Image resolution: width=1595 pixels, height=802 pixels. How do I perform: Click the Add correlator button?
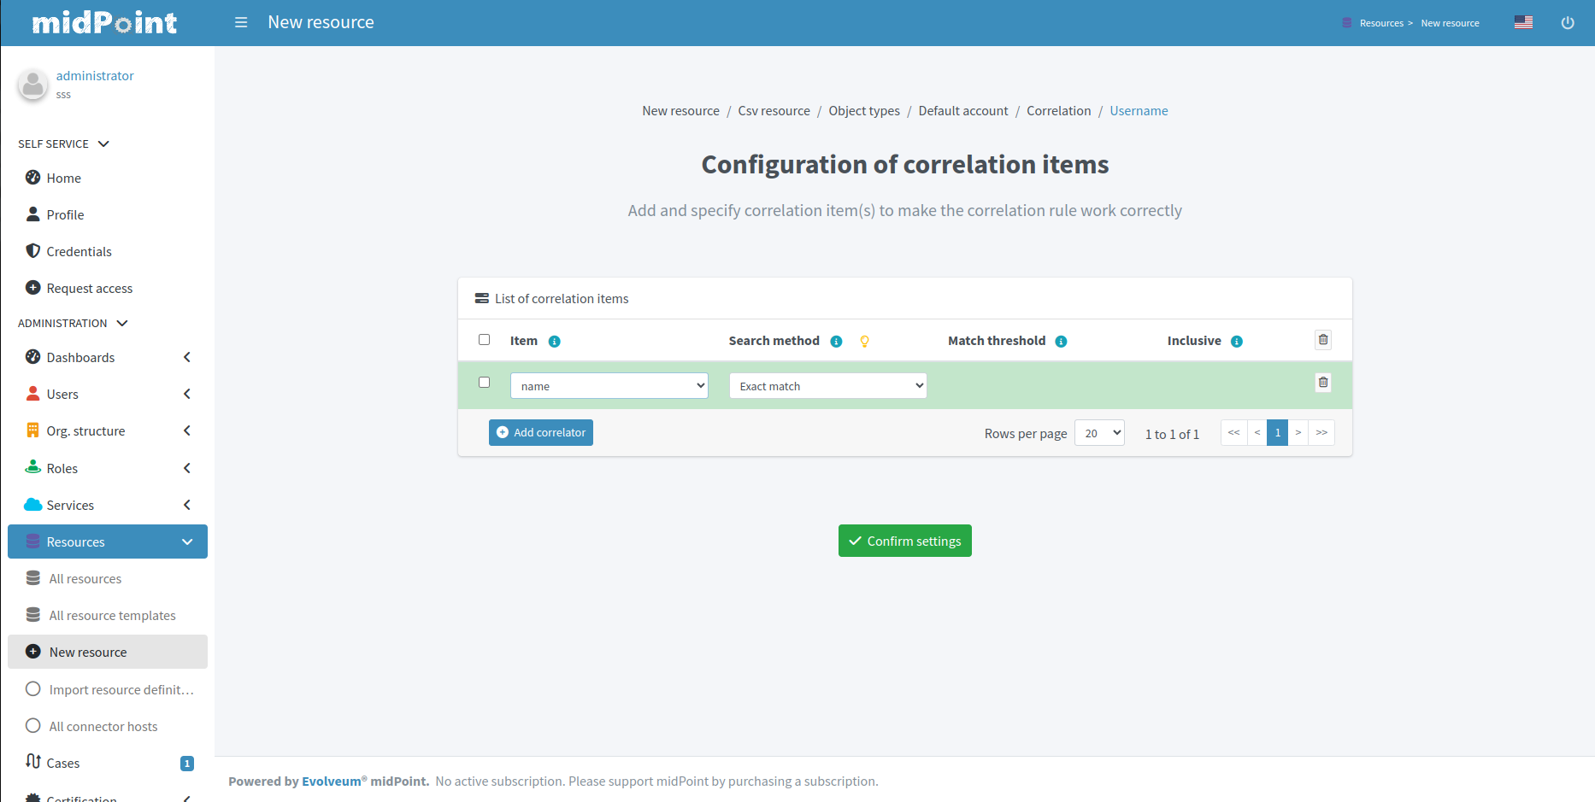540,432
